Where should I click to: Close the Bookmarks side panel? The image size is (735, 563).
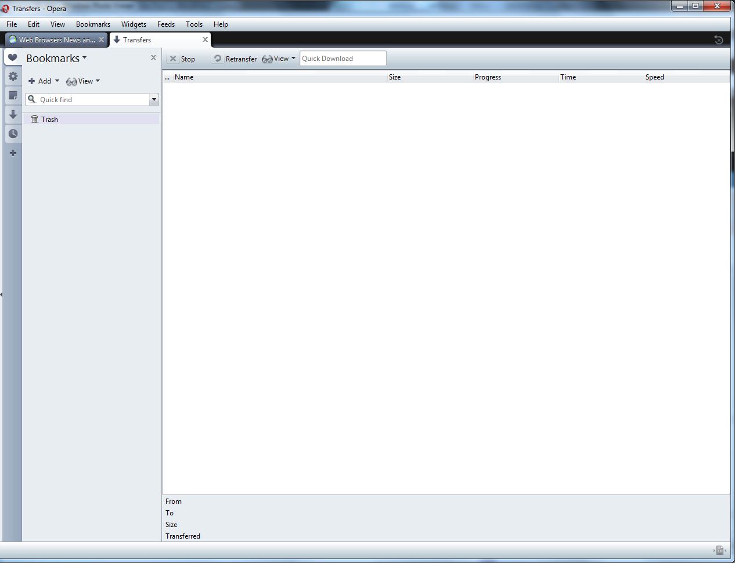coord(153,57)
